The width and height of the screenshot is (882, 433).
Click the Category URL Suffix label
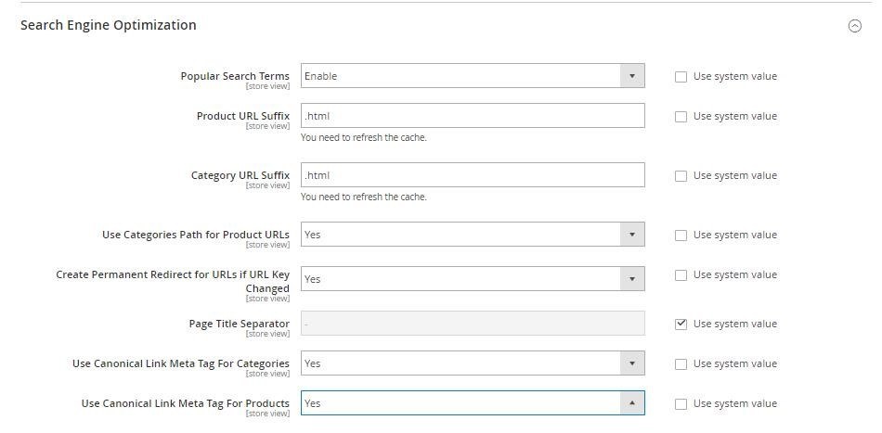coord(240,175)
